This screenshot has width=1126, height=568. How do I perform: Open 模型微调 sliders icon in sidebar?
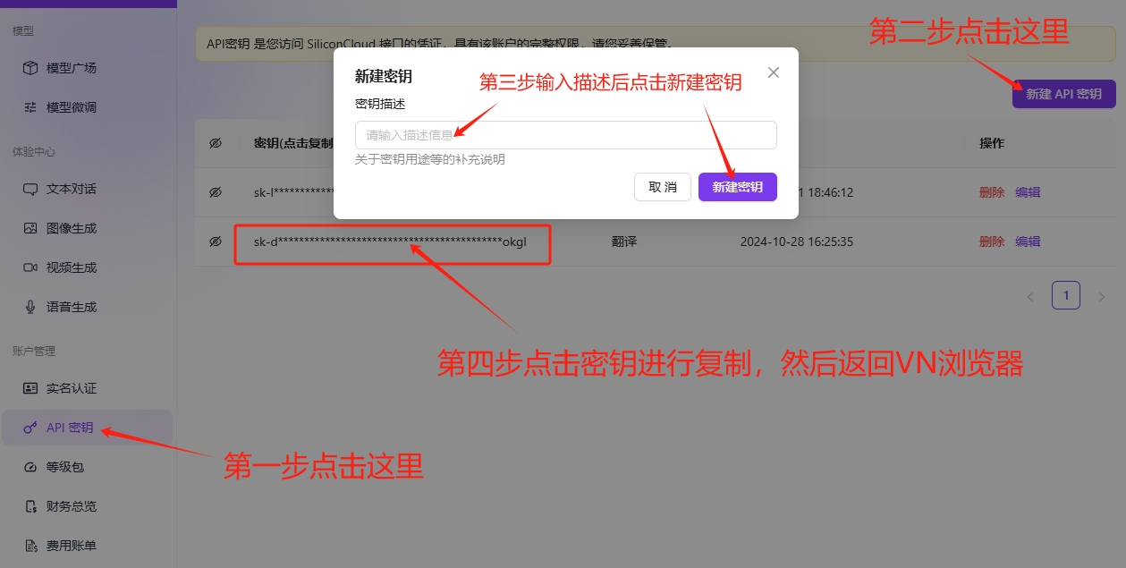point(30,107)
